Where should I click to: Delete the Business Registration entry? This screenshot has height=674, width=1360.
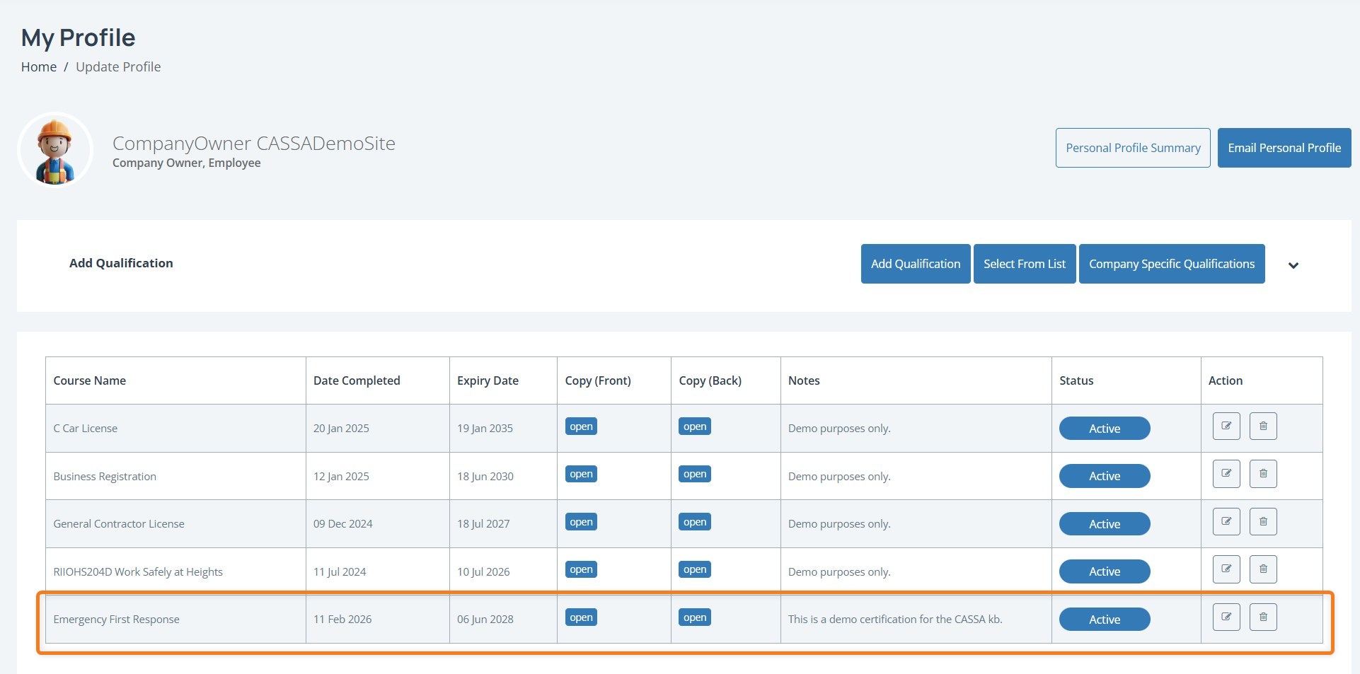1263,474
